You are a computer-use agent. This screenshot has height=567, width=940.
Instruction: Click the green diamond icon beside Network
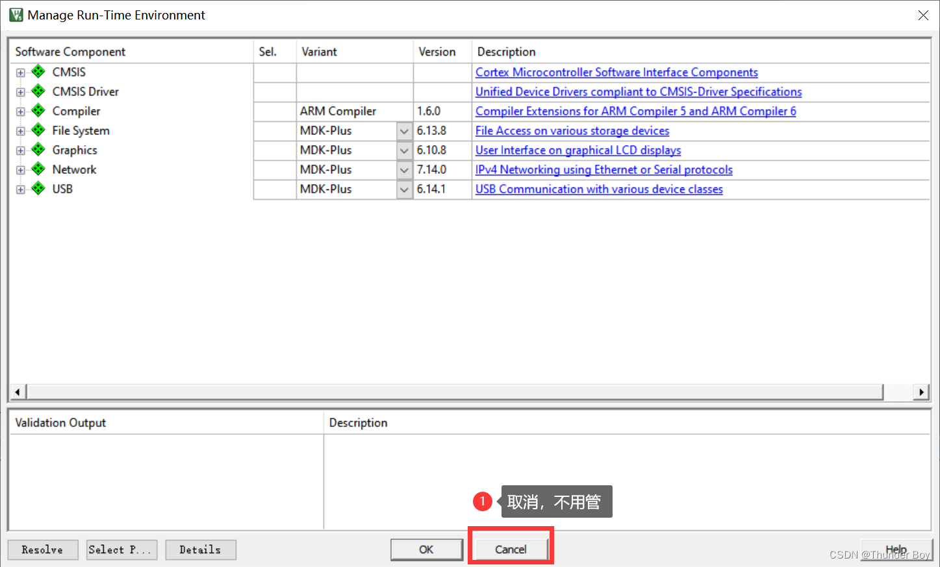click(38, 169)
